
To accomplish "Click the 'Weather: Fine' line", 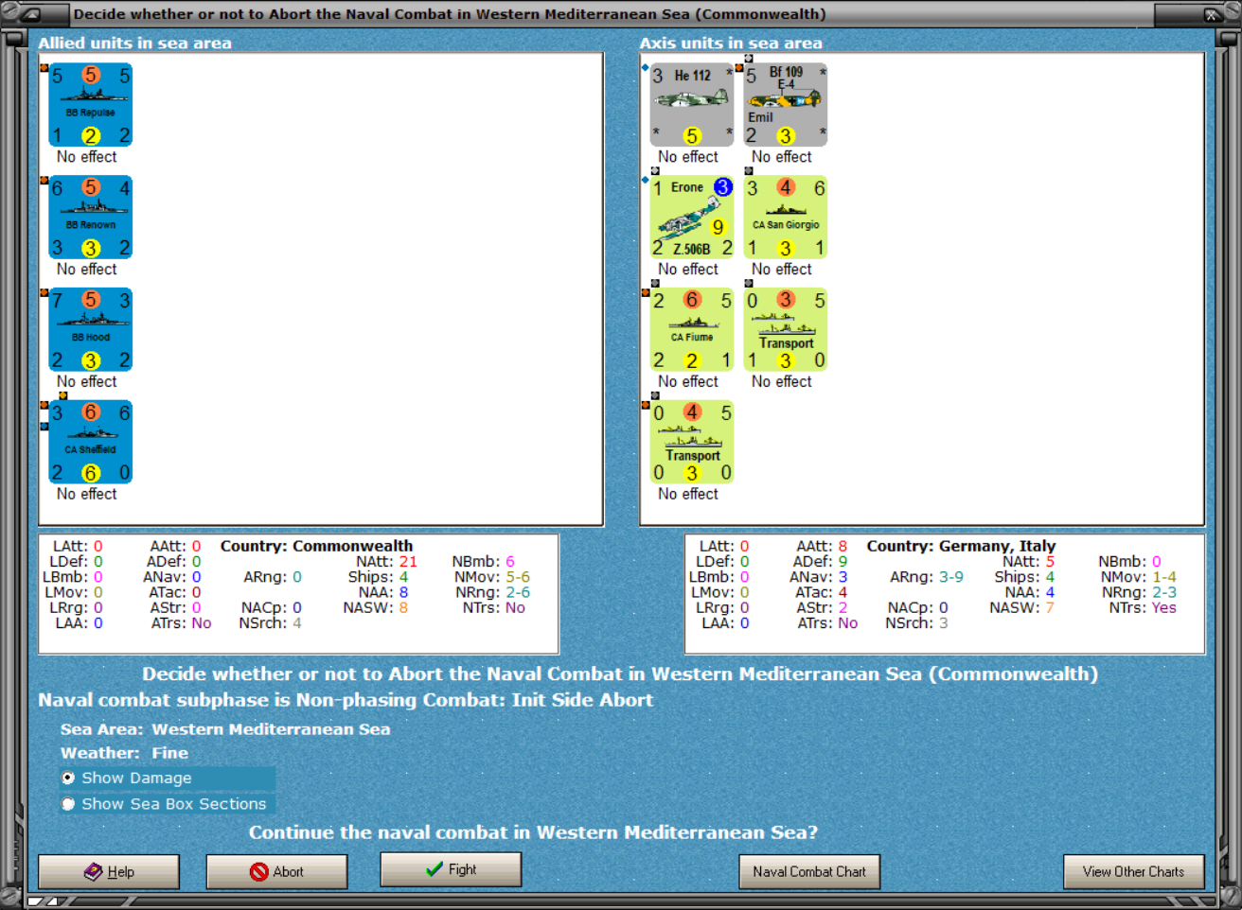I will point(124,753).
